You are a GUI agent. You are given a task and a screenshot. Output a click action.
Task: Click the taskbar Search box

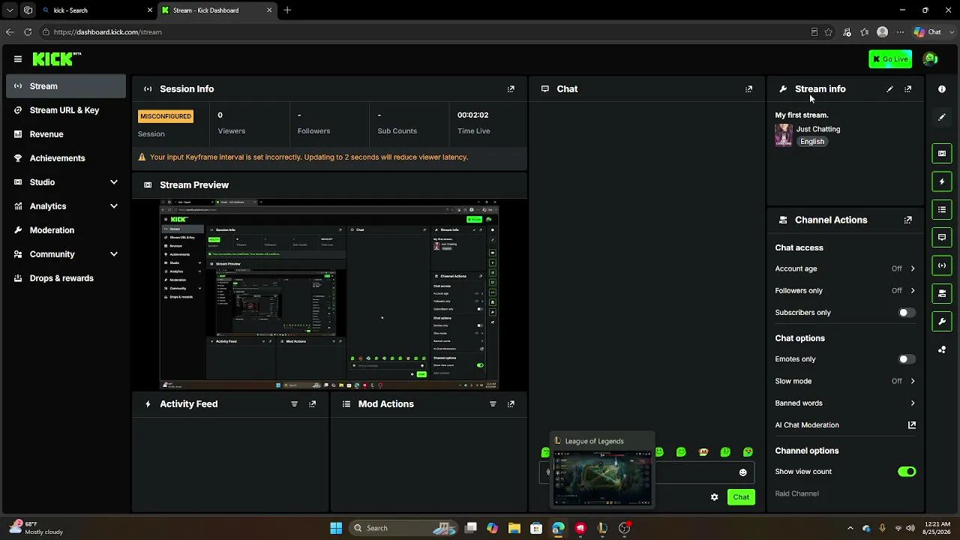pos(403,528)
